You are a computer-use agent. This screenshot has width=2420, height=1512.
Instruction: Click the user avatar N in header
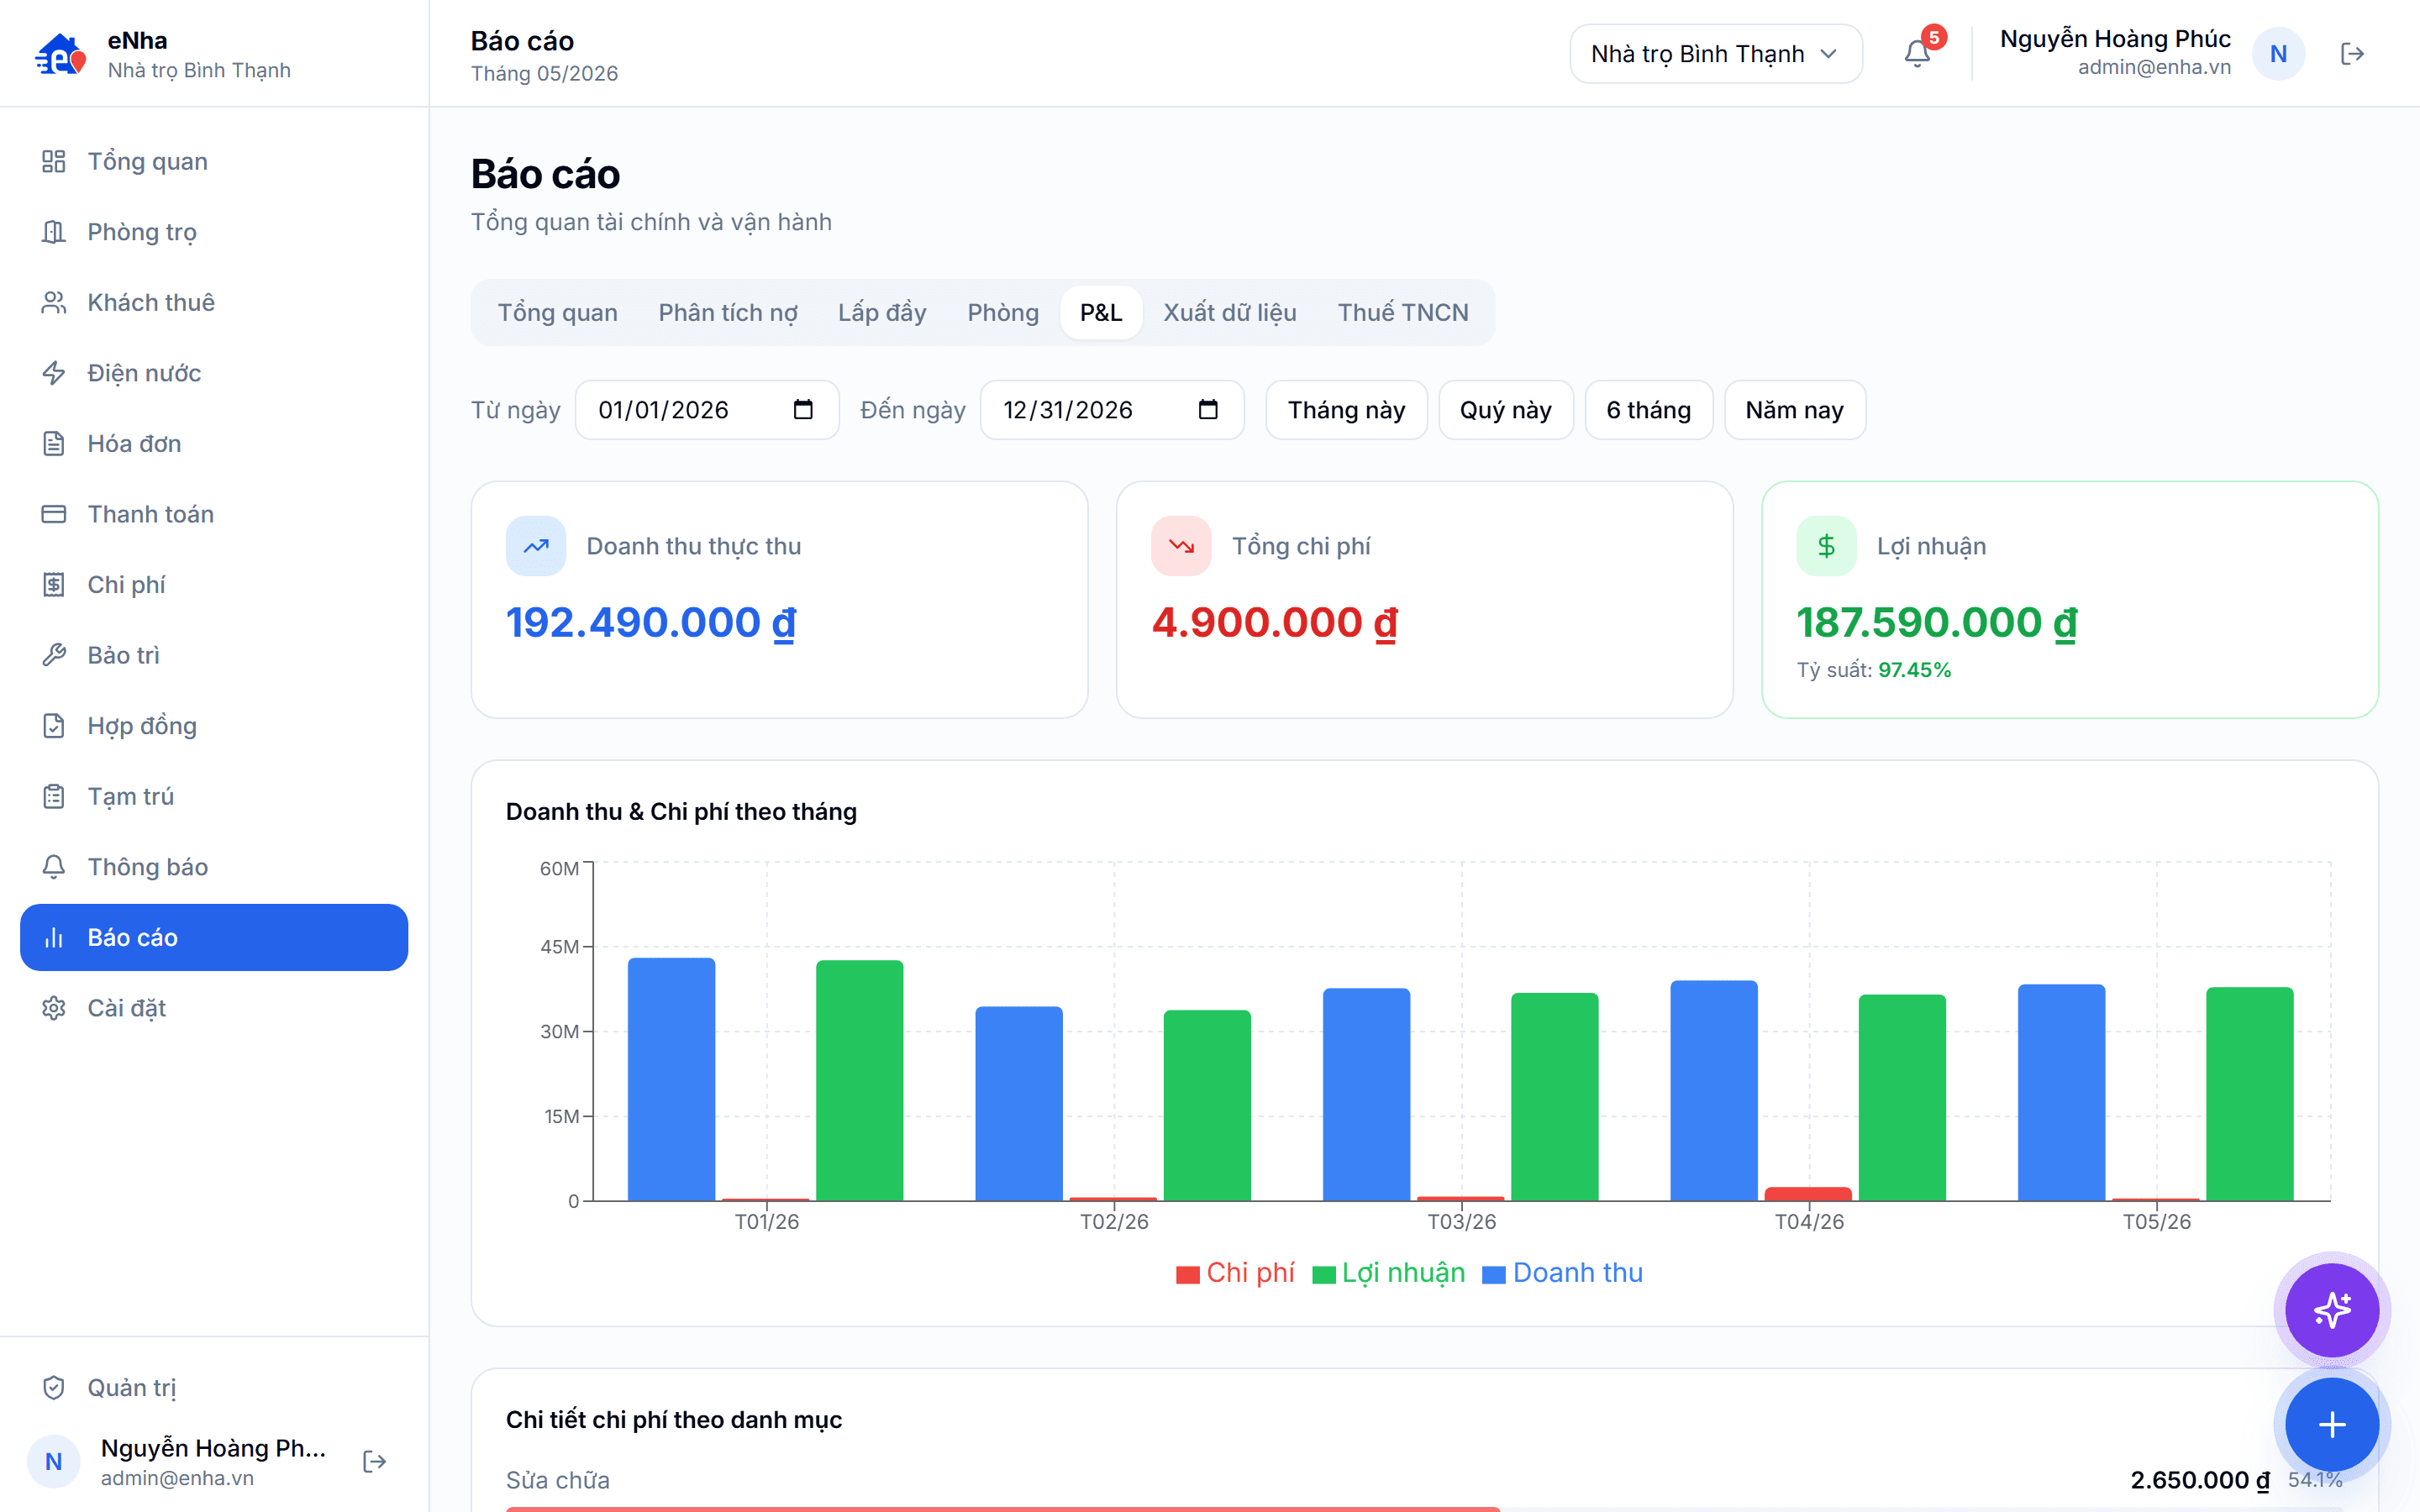pyautogui.click(x=2278, y=54)
